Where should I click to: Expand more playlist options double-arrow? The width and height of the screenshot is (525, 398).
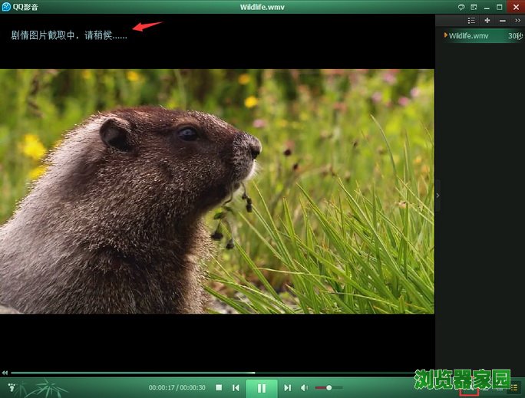pyautogui.click(x=517, y=21)
